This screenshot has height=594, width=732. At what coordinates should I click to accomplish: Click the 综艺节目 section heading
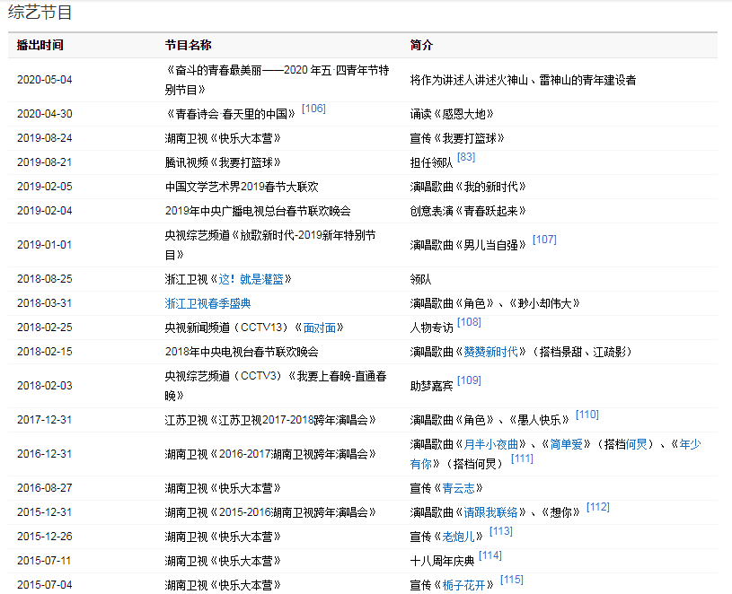click(40, 13)
